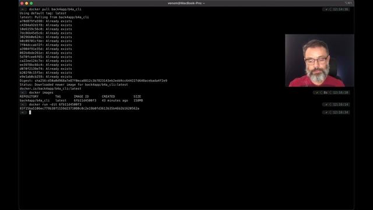Viewport: 373px width, 210px height.
Task: Click the 'Digest: sha256' hash line
Action: pos(93,80)
